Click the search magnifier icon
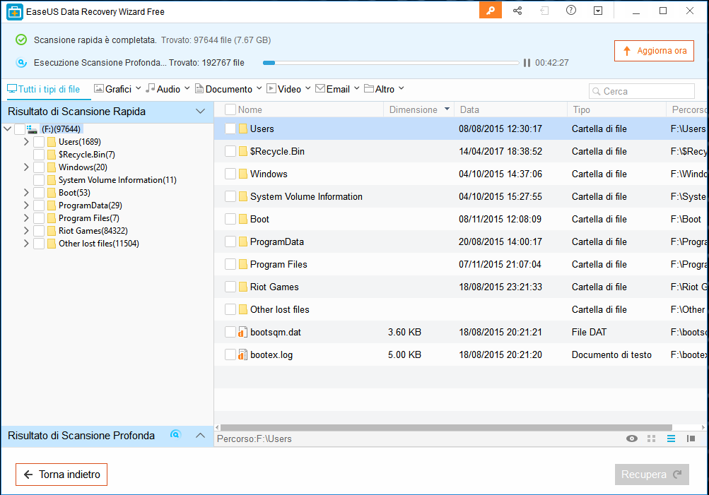The width and height of the screenshot is (709, 495). pyautogui.click(x=597, y=91)
